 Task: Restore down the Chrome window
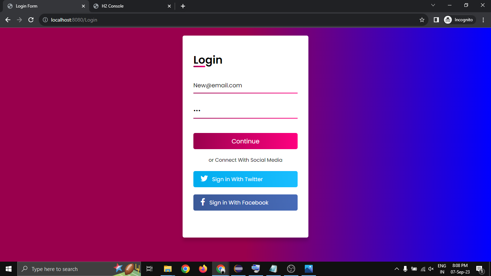[466, 5]
